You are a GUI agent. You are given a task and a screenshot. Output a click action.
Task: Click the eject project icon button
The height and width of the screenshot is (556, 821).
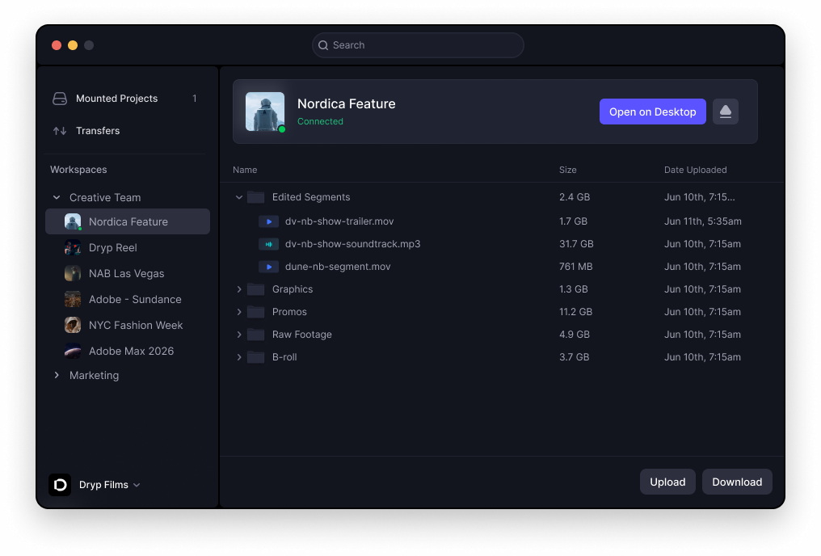(x=725, y=112)
